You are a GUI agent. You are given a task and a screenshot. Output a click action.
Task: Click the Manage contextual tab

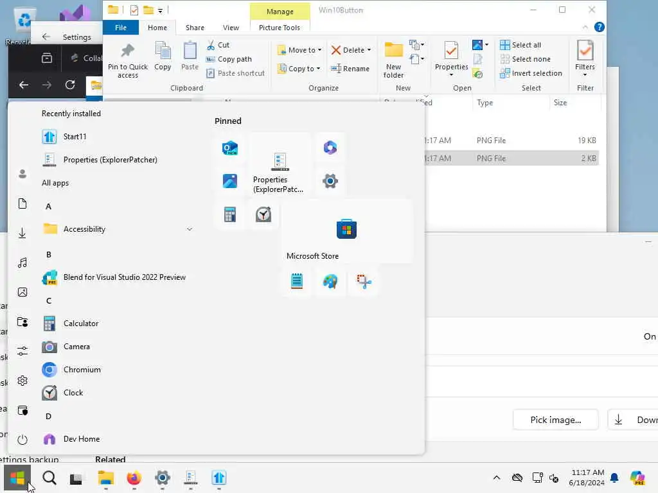(x=280, y=12)
